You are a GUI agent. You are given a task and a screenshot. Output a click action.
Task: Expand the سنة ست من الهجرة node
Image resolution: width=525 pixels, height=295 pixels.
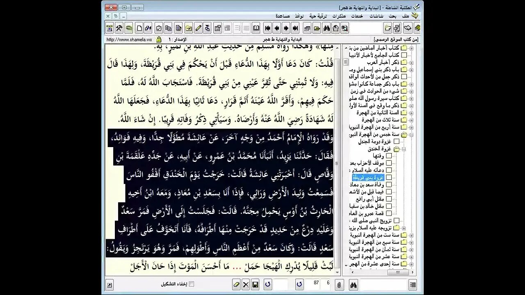click(x=411, y=235)
